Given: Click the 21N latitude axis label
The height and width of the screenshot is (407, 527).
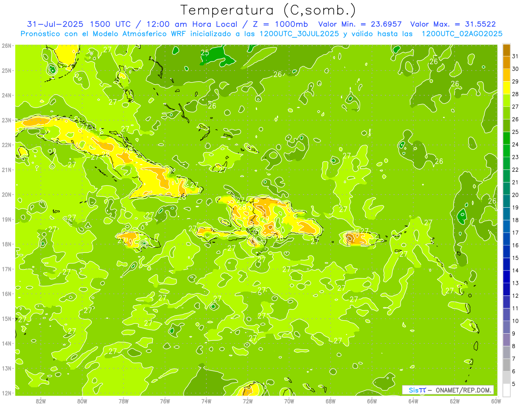Looking at the screenshot, I should (x=6, y=169).
